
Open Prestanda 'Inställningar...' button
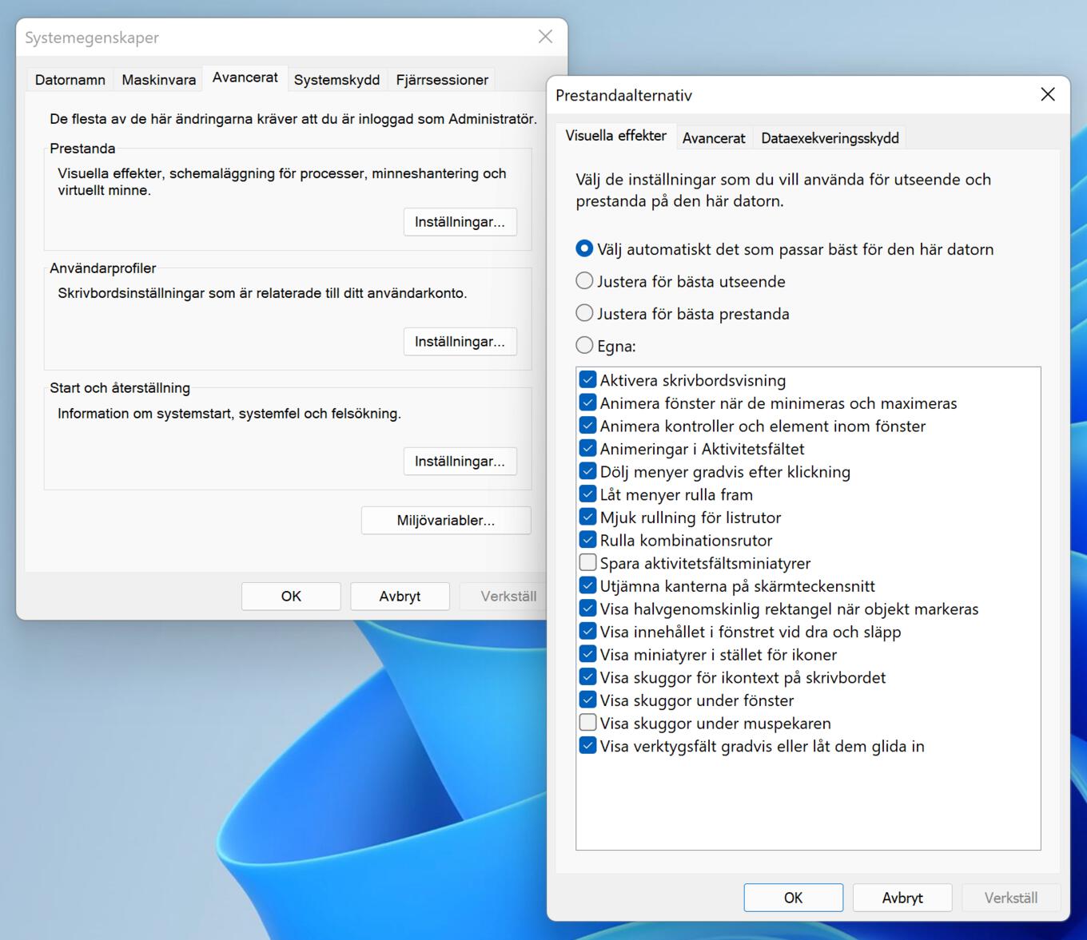point(460,222)
